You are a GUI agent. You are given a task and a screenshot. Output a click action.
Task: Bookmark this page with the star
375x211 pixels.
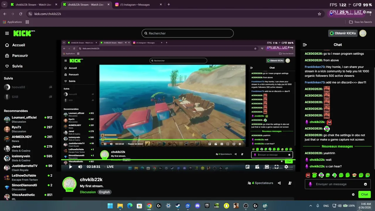(x=319, y=14)
